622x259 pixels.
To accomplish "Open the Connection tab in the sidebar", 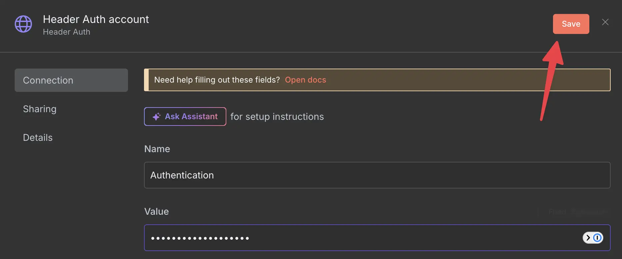I will (x=71, y=80).
